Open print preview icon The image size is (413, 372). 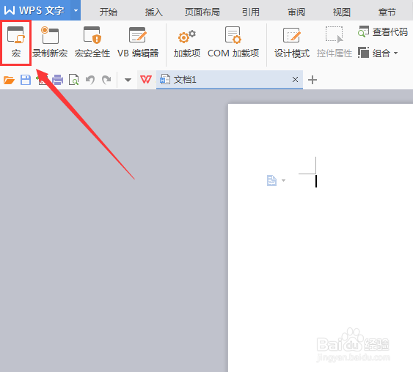(x=74, y=80)
